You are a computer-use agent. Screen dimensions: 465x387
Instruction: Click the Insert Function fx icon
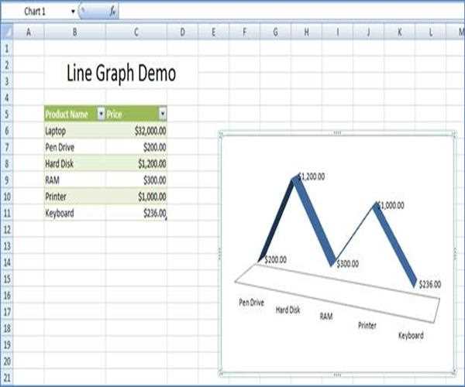click(113, 12)
